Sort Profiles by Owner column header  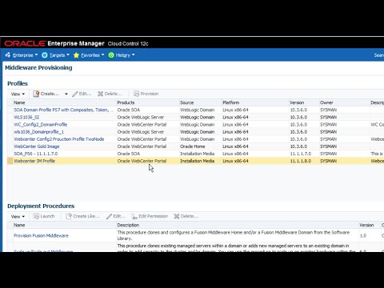pyautogui.click(x=326, y=102)
